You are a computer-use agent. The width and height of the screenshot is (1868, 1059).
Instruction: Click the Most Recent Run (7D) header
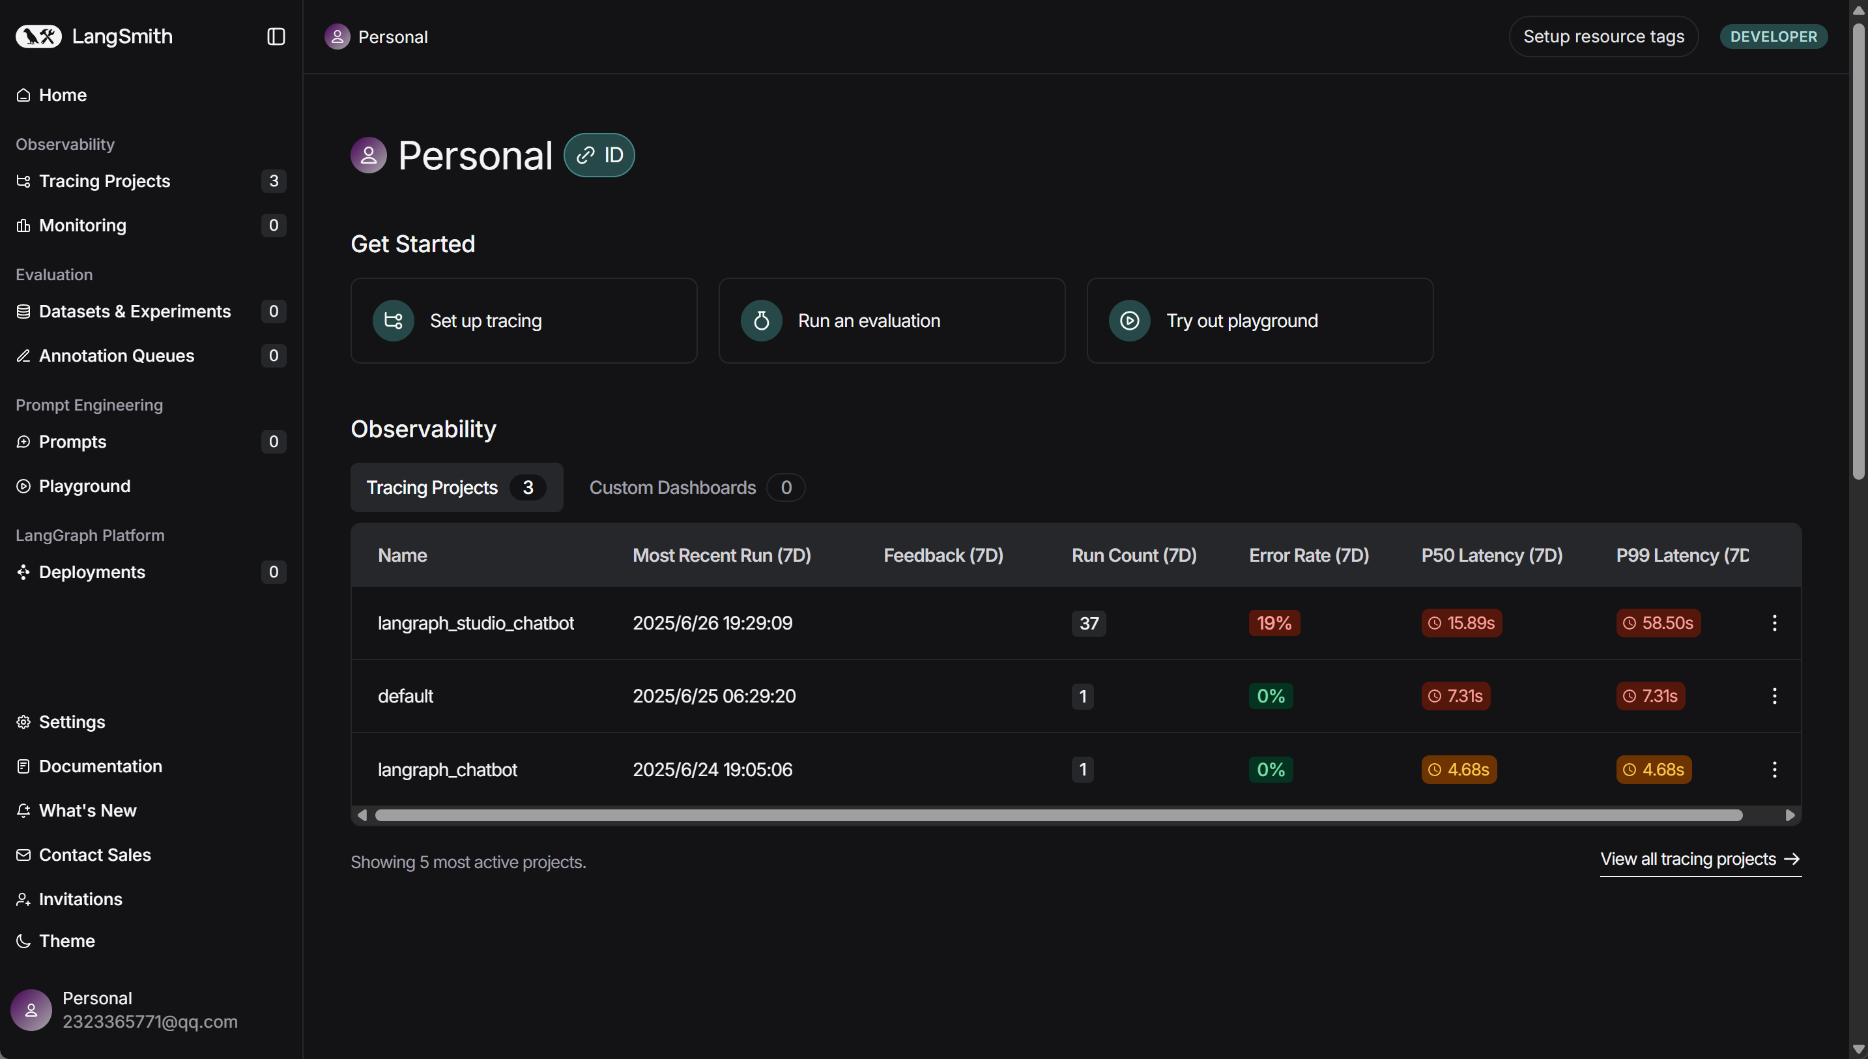[721, 556]
